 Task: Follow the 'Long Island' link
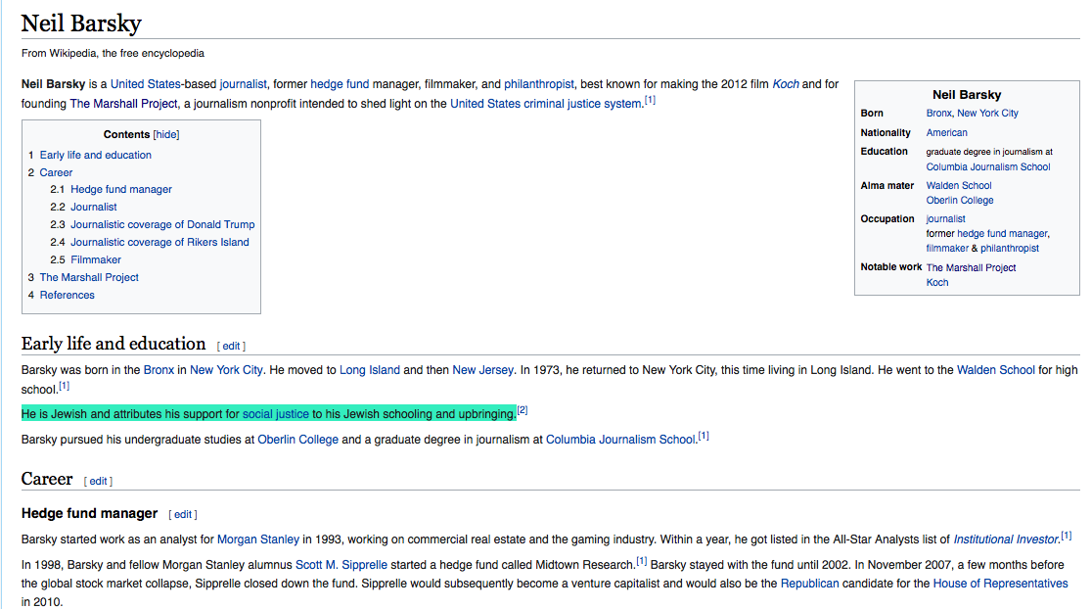coord(370,370)
